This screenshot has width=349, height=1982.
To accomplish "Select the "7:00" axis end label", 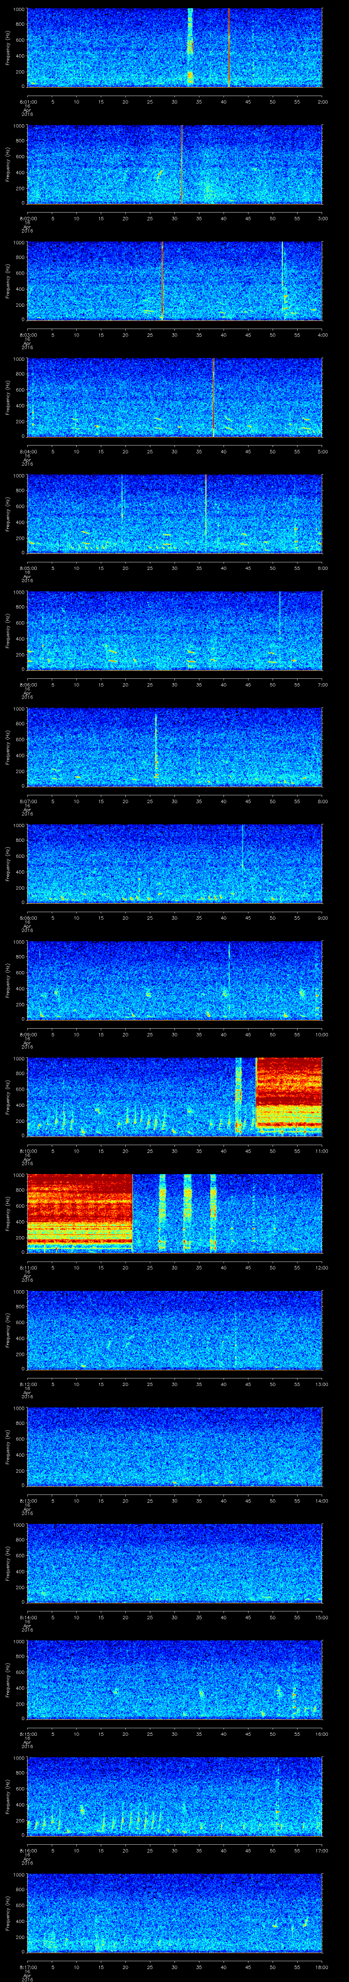I will (x=322, y=685).
